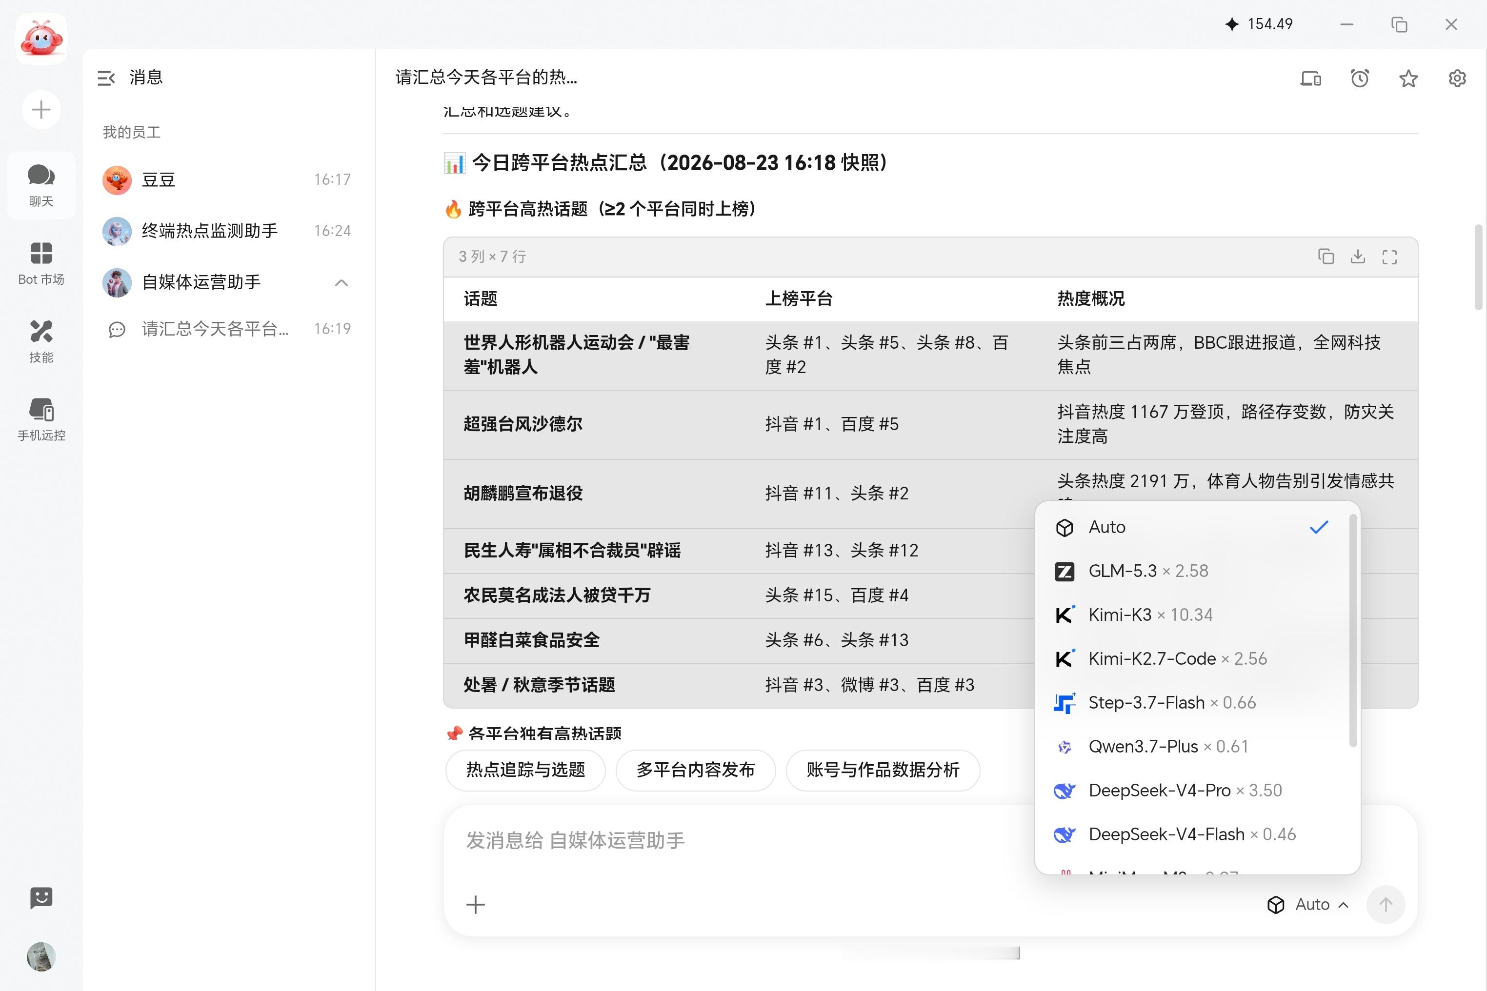Screen dimensions: 1487x991
Task: Select Kimi-K2.7-Code model
Action: (1192, 658)
